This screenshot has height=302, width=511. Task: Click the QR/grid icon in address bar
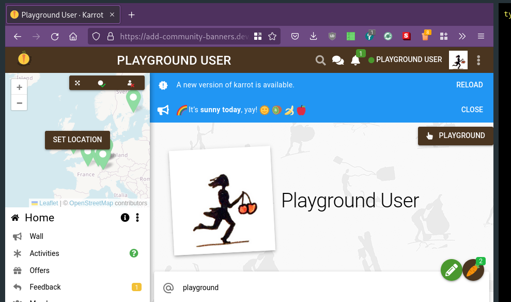[258, 37]
